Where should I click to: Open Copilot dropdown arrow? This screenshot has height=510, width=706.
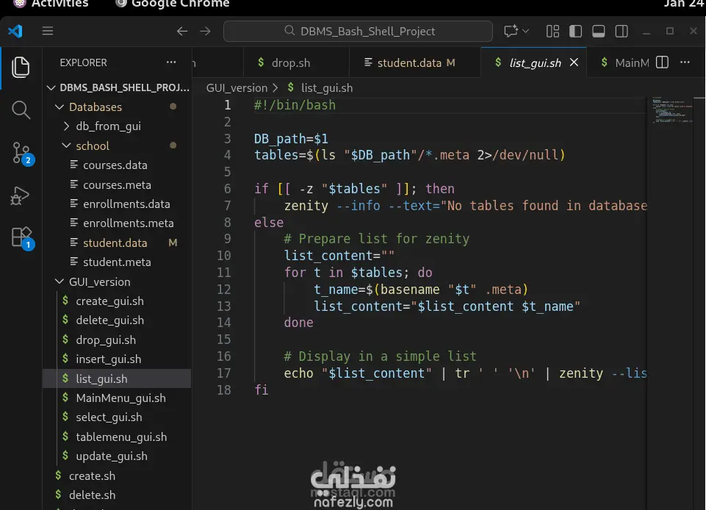point(525,31)
